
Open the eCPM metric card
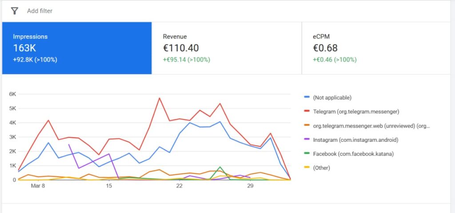(x=376, y=48)
